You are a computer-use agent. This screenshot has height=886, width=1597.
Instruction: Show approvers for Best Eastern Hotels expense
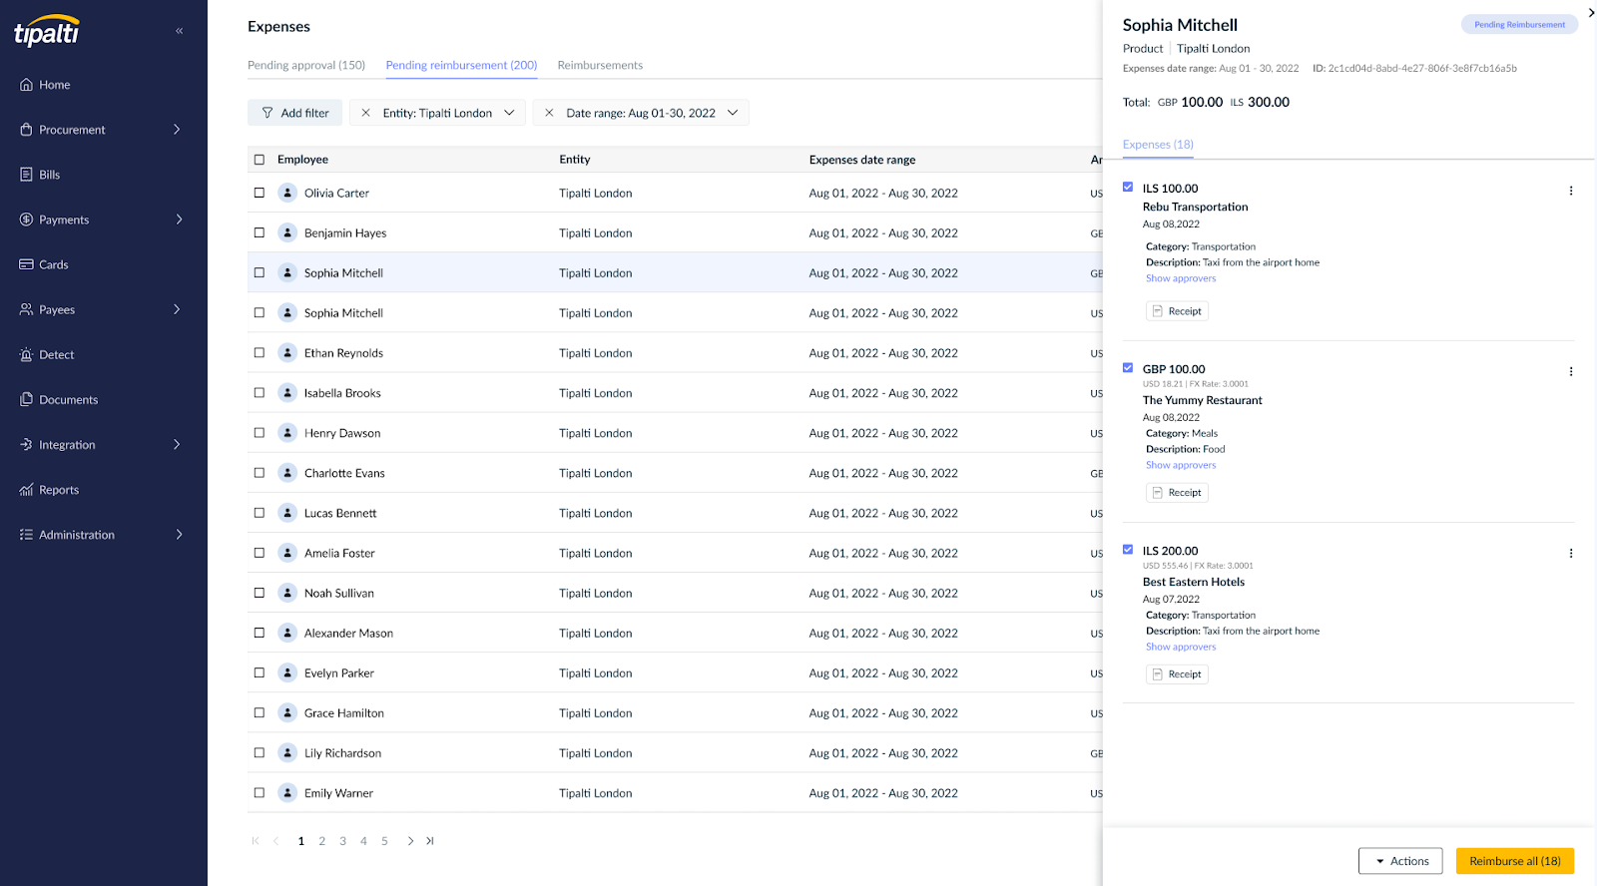1181,647
